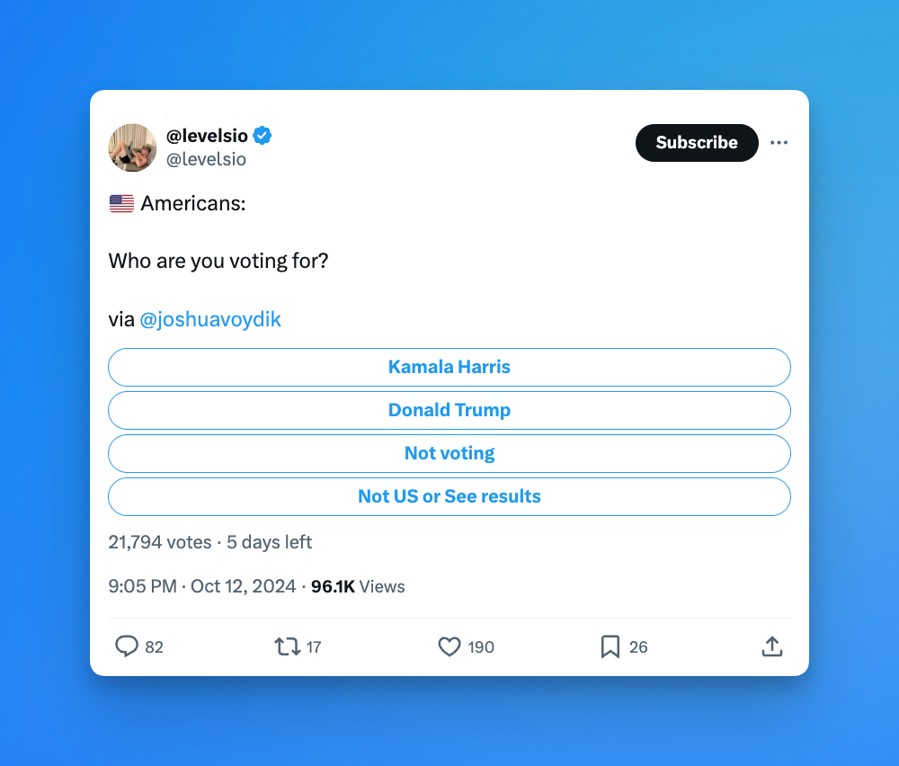The image size is (899, 766).
Task: Choose Not US or See results option
Action: [x=449, y=496]
